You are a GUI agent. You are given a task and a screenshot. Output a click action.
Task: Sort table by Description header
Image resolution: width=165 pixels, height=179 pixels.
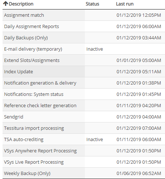(x=21, y=4)
